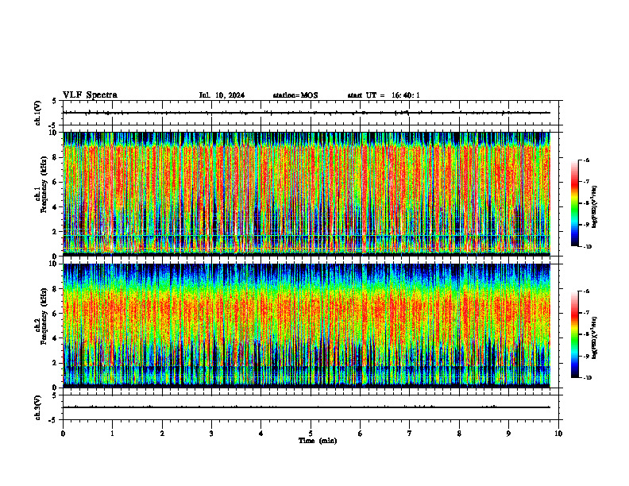Click the ch.1 voltage waveform trace
The height and width of the screenshot is (486, 629).
tap(307, 113)
